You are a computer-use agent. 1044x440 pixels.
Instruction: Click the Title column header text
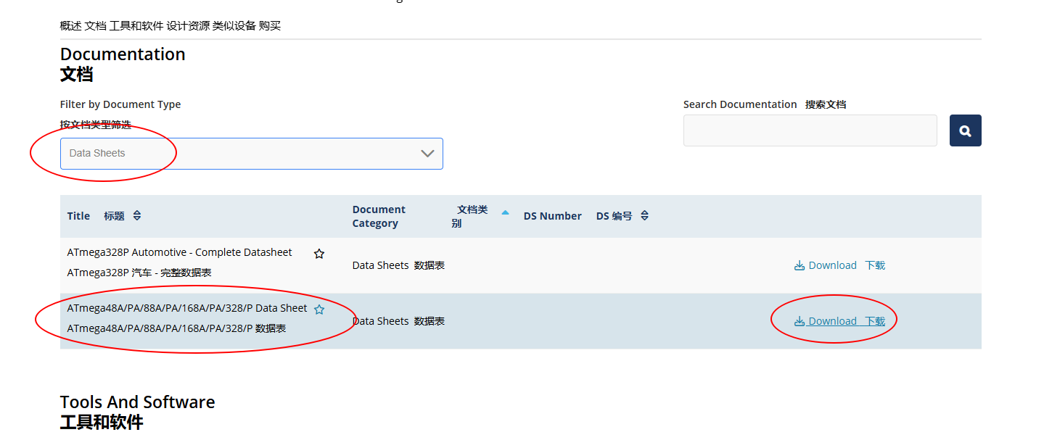coord(78,216)
